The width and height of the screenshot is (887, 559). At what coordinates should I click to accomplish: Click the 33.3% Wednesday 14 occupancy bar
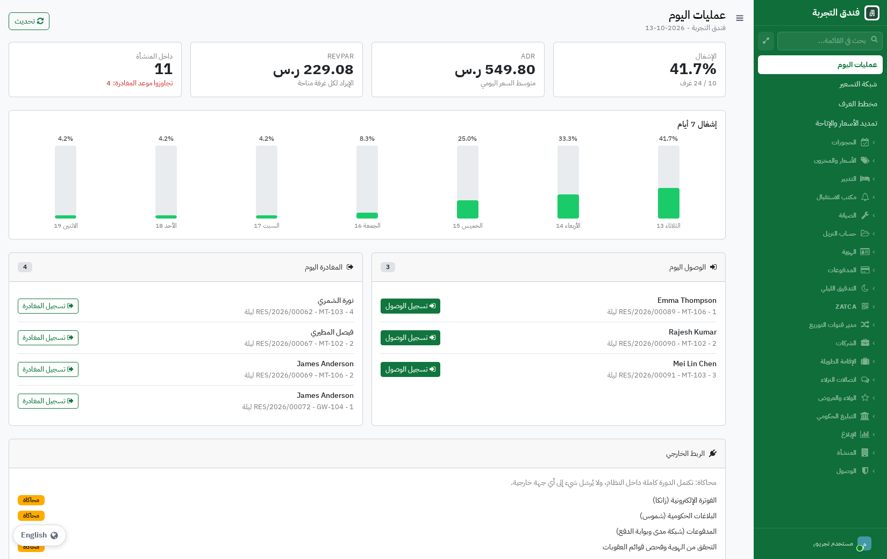click(x=568, y=182)
